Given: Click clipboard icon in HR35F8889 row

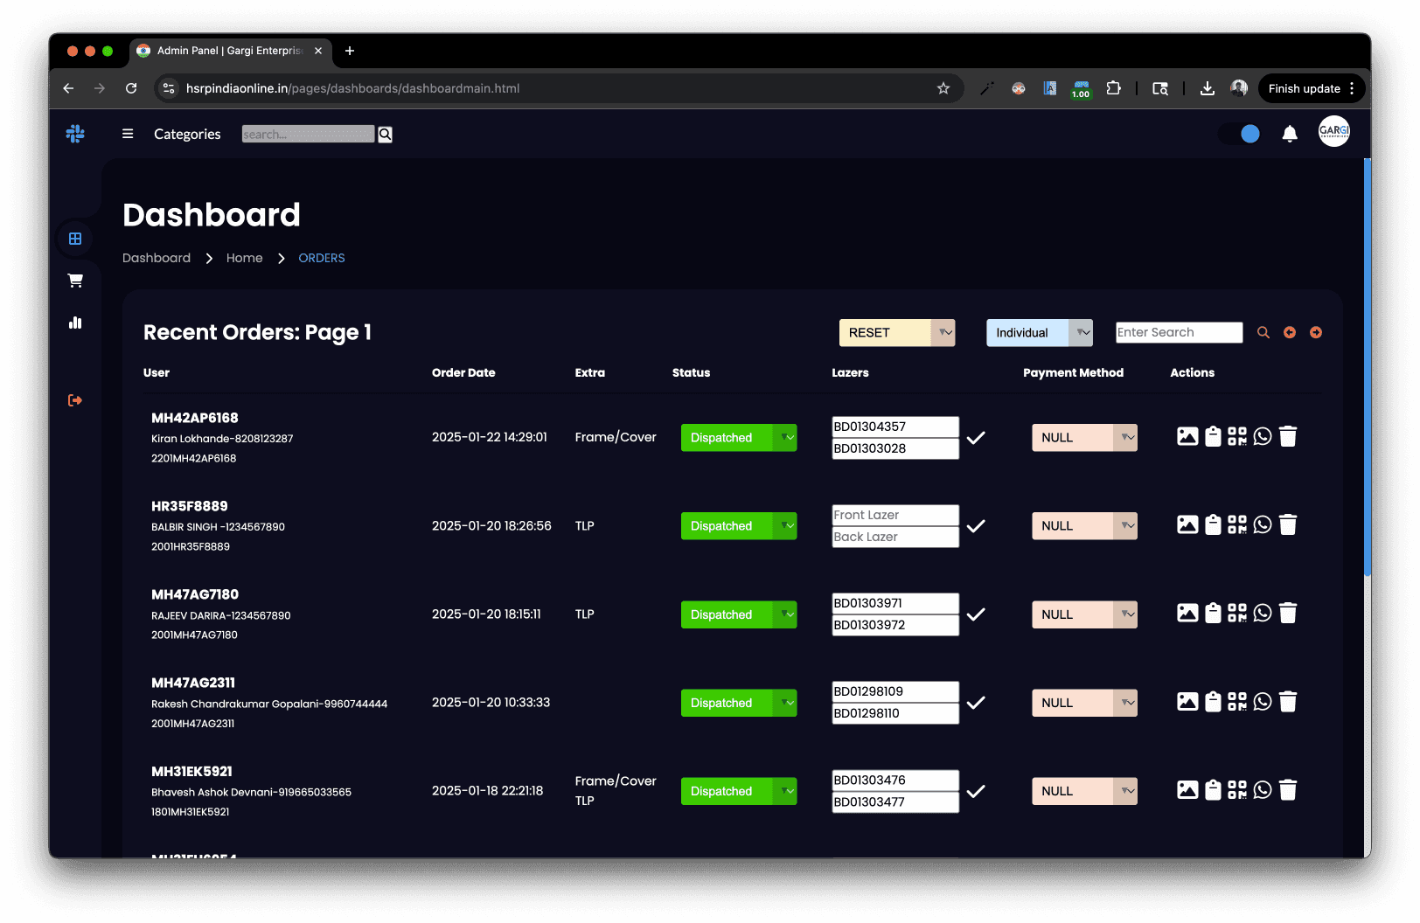Looking at the screenshot, I should click(x=1213, y=524).
